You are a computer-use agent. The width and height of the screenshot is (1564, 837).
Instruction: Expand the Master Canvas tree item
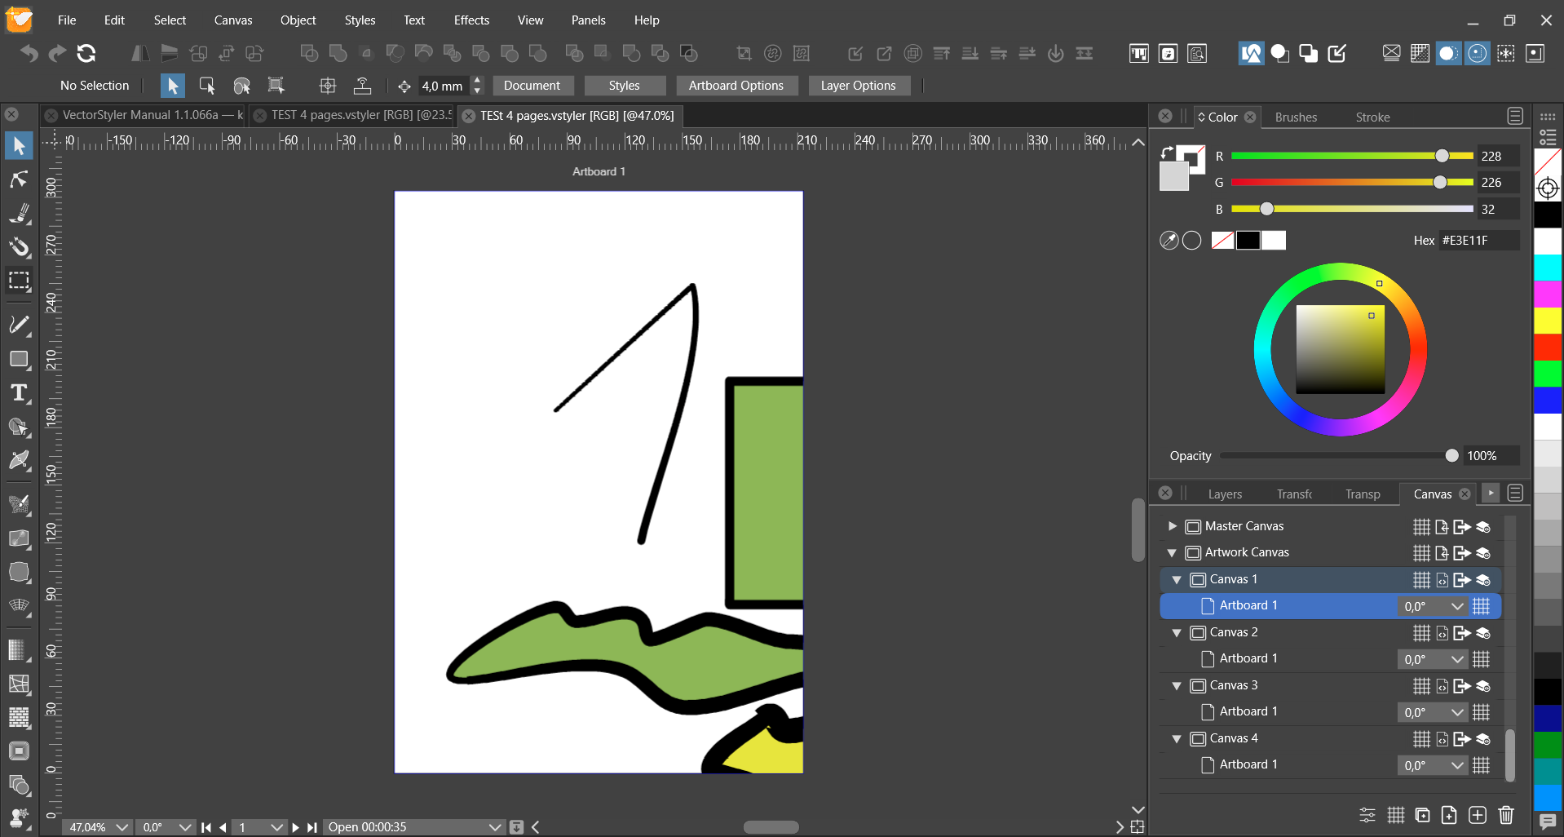1173,527
